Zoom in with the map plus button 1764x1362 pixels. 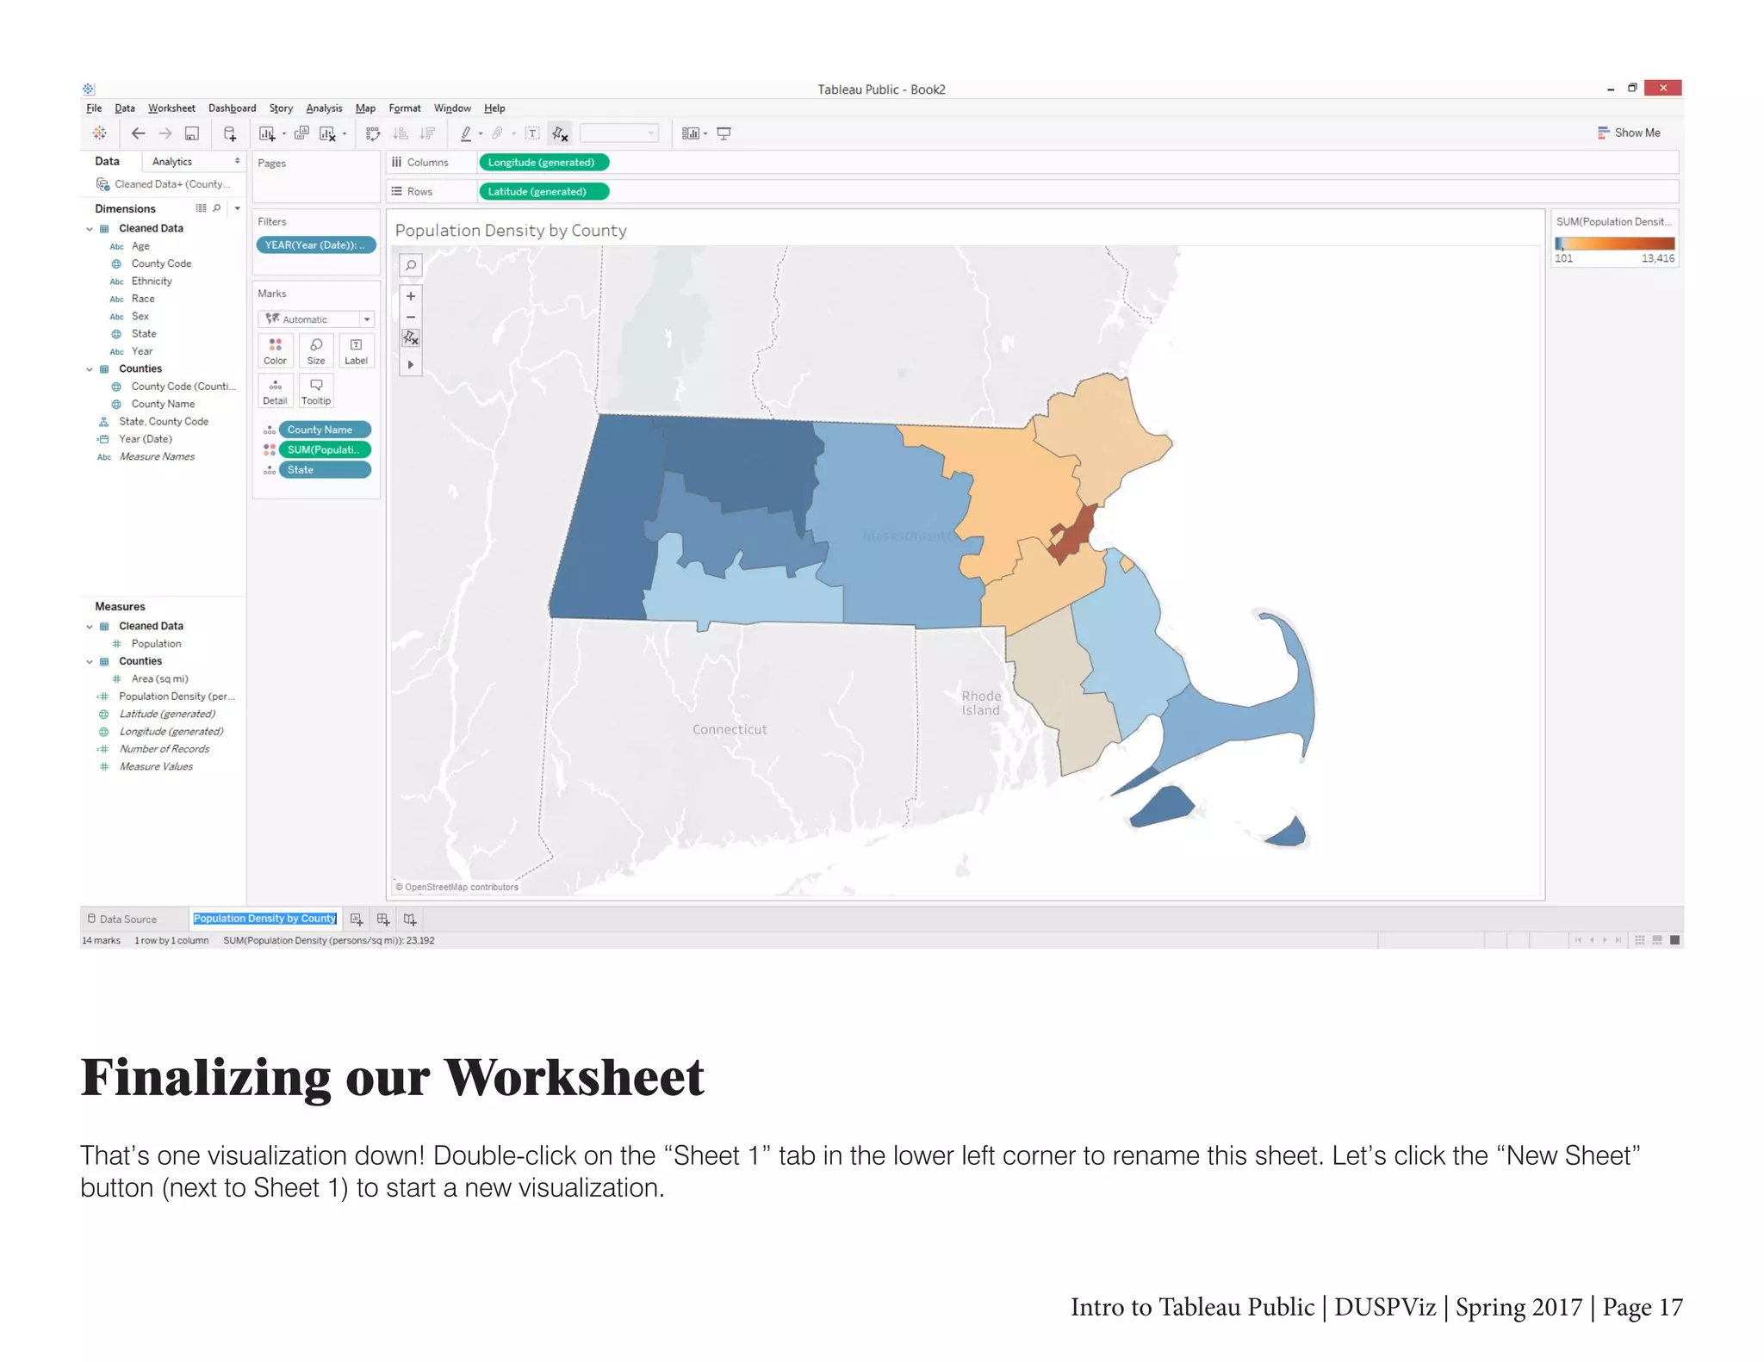pos(411,296)
